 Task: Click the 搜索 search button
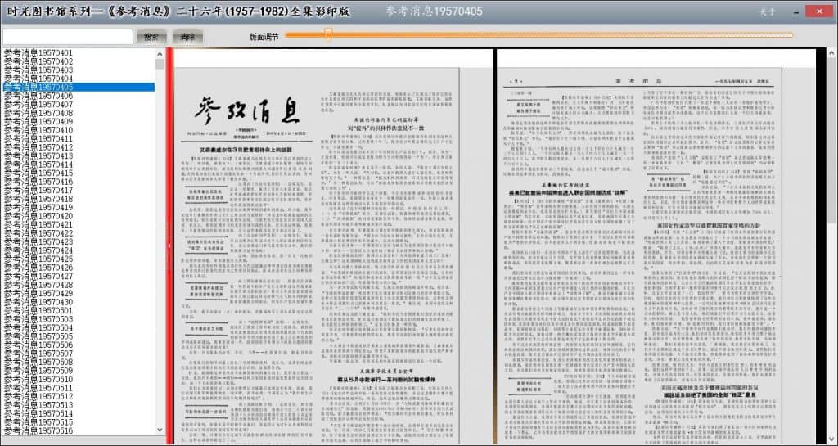(x=151, y=37)
